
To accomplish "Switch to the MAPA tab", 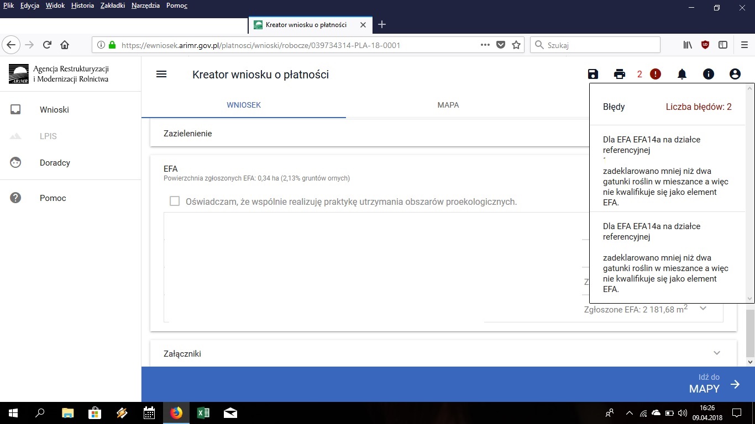I will click(x=448, y=105).
